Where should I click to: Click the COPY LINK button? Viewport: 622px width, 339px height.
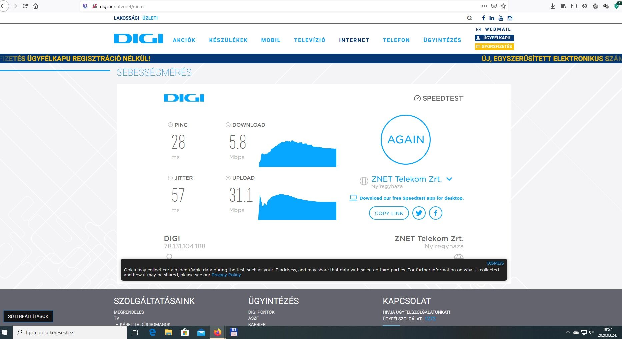click(x=389, y=213)
